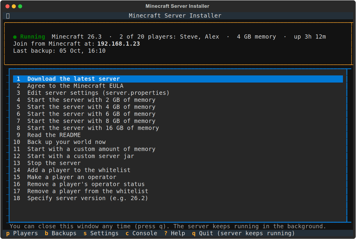Start the server with 6 GB of memory
Image resolution: width=356 pixels, height=239 pixels.
178,114
